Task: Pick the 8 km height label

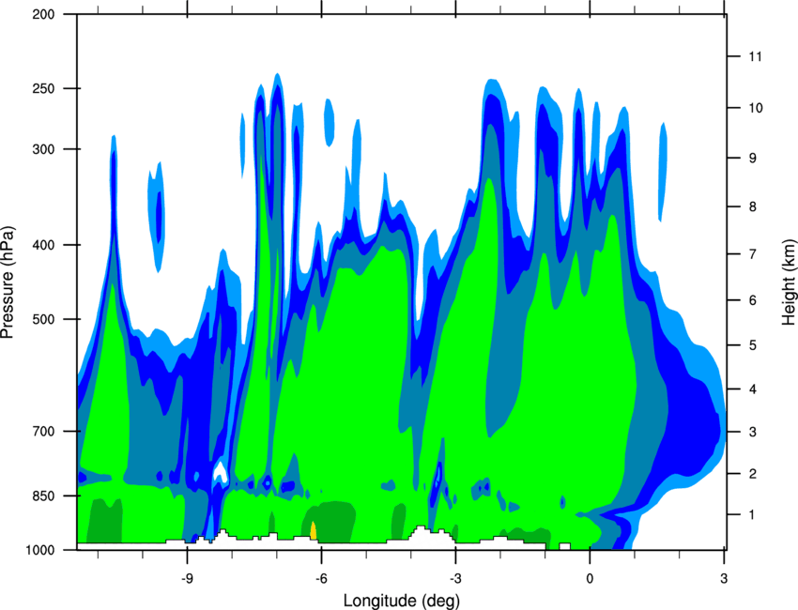Action: click(x=753, y=206)
